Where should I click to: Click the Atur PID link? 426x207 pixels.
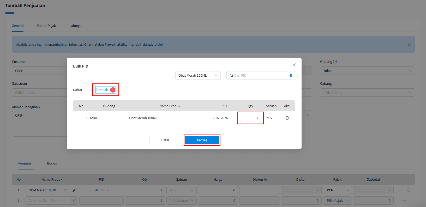click(101, 190)
